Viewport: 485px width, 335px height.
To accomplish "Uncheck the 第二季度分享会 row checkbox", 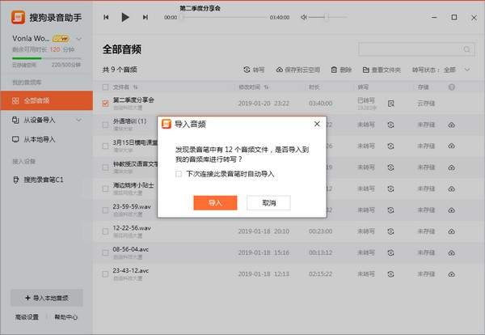I will [x=105, y=104].
